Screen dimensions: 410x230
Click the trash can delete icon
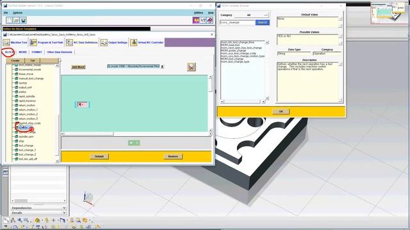pos(192,67)
